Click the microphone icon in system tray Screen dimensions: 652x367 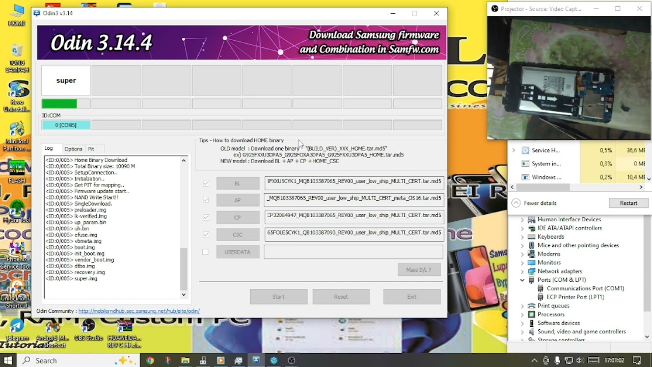[557, 360]
